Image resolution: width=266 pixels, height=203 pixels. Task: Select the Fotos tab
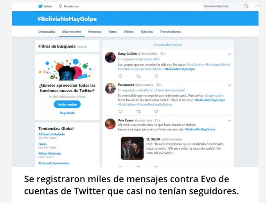112,32
